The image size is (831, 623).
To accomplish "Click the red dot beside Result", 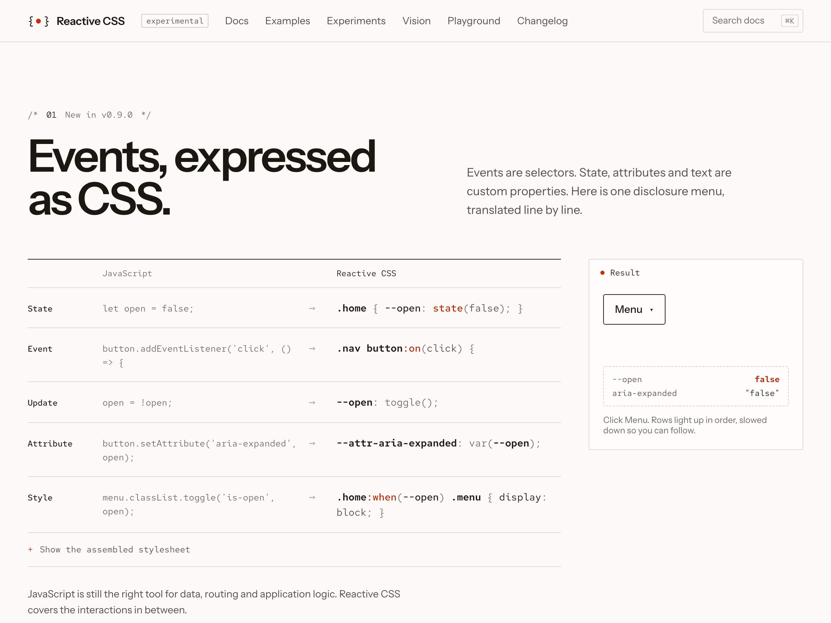I will pyautogui.click(x=602, y=273).
